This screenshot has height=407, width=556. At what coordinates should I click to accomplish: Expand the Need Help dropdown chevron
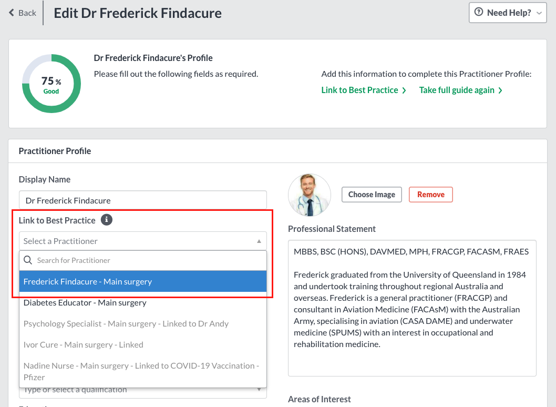click(539, 13)
